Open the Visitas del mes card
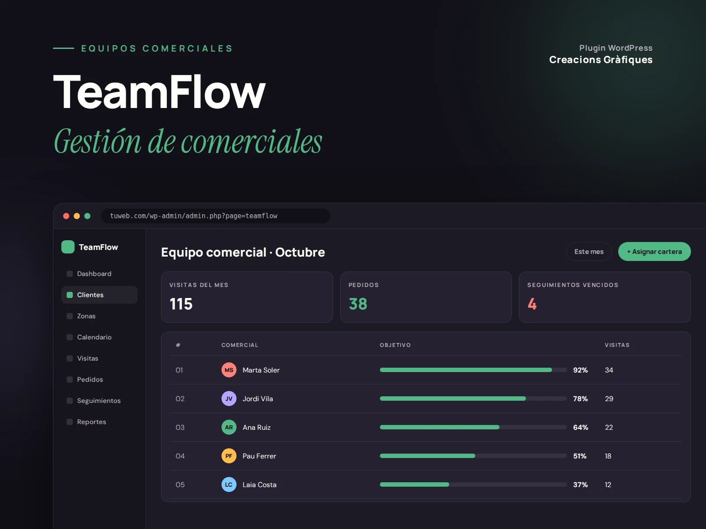 (x=247, y=297)
